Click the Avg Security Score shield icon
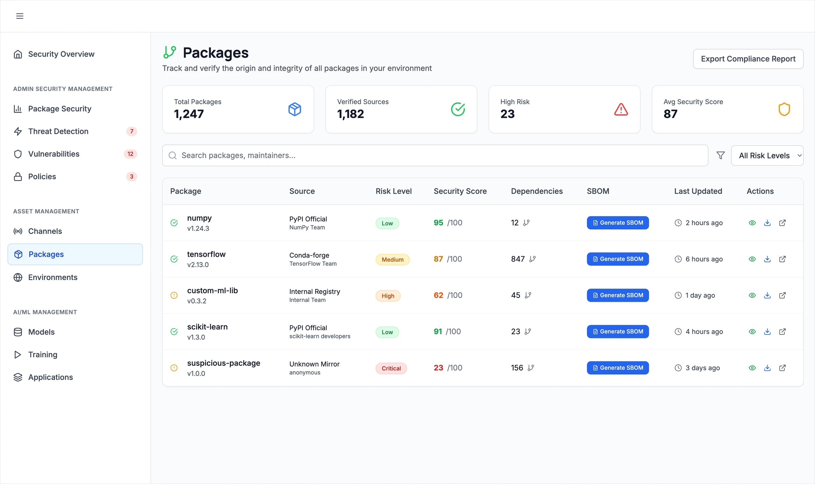Viewport: 815px width, 494px height. [784, 109]
